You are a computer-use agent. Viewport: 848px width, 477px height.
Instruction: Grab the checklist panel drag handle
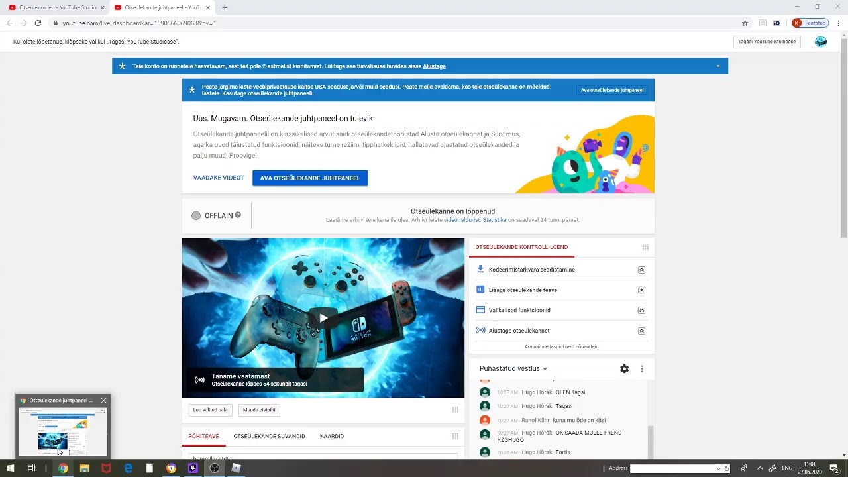point(645,247)
